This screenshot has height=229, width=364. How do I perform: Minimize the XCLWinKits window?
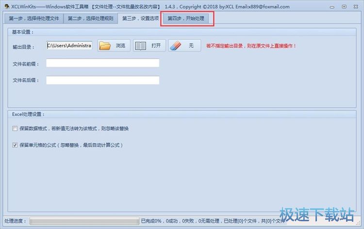pos(332,7)
